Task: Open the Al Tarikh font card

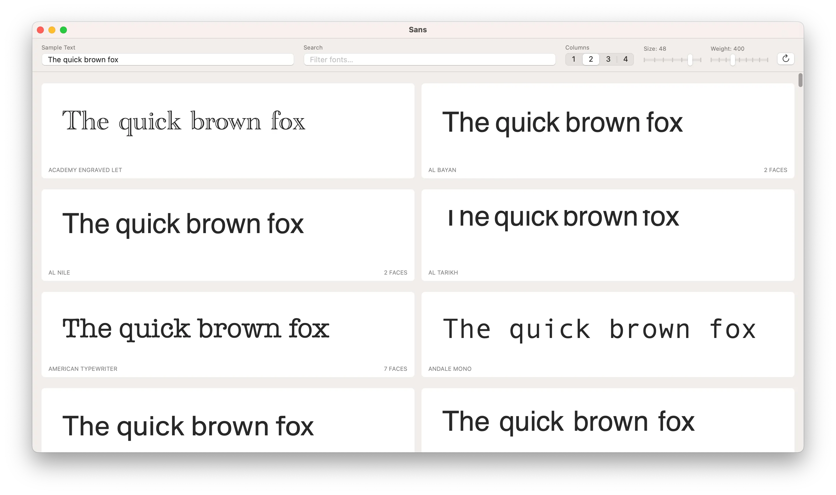Action: coord(608,235)
